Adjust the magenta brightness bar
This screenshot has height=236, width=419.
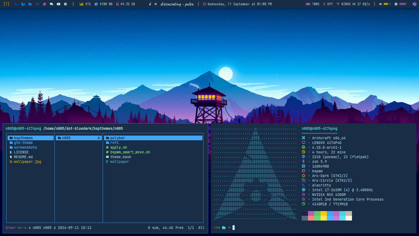403,4
